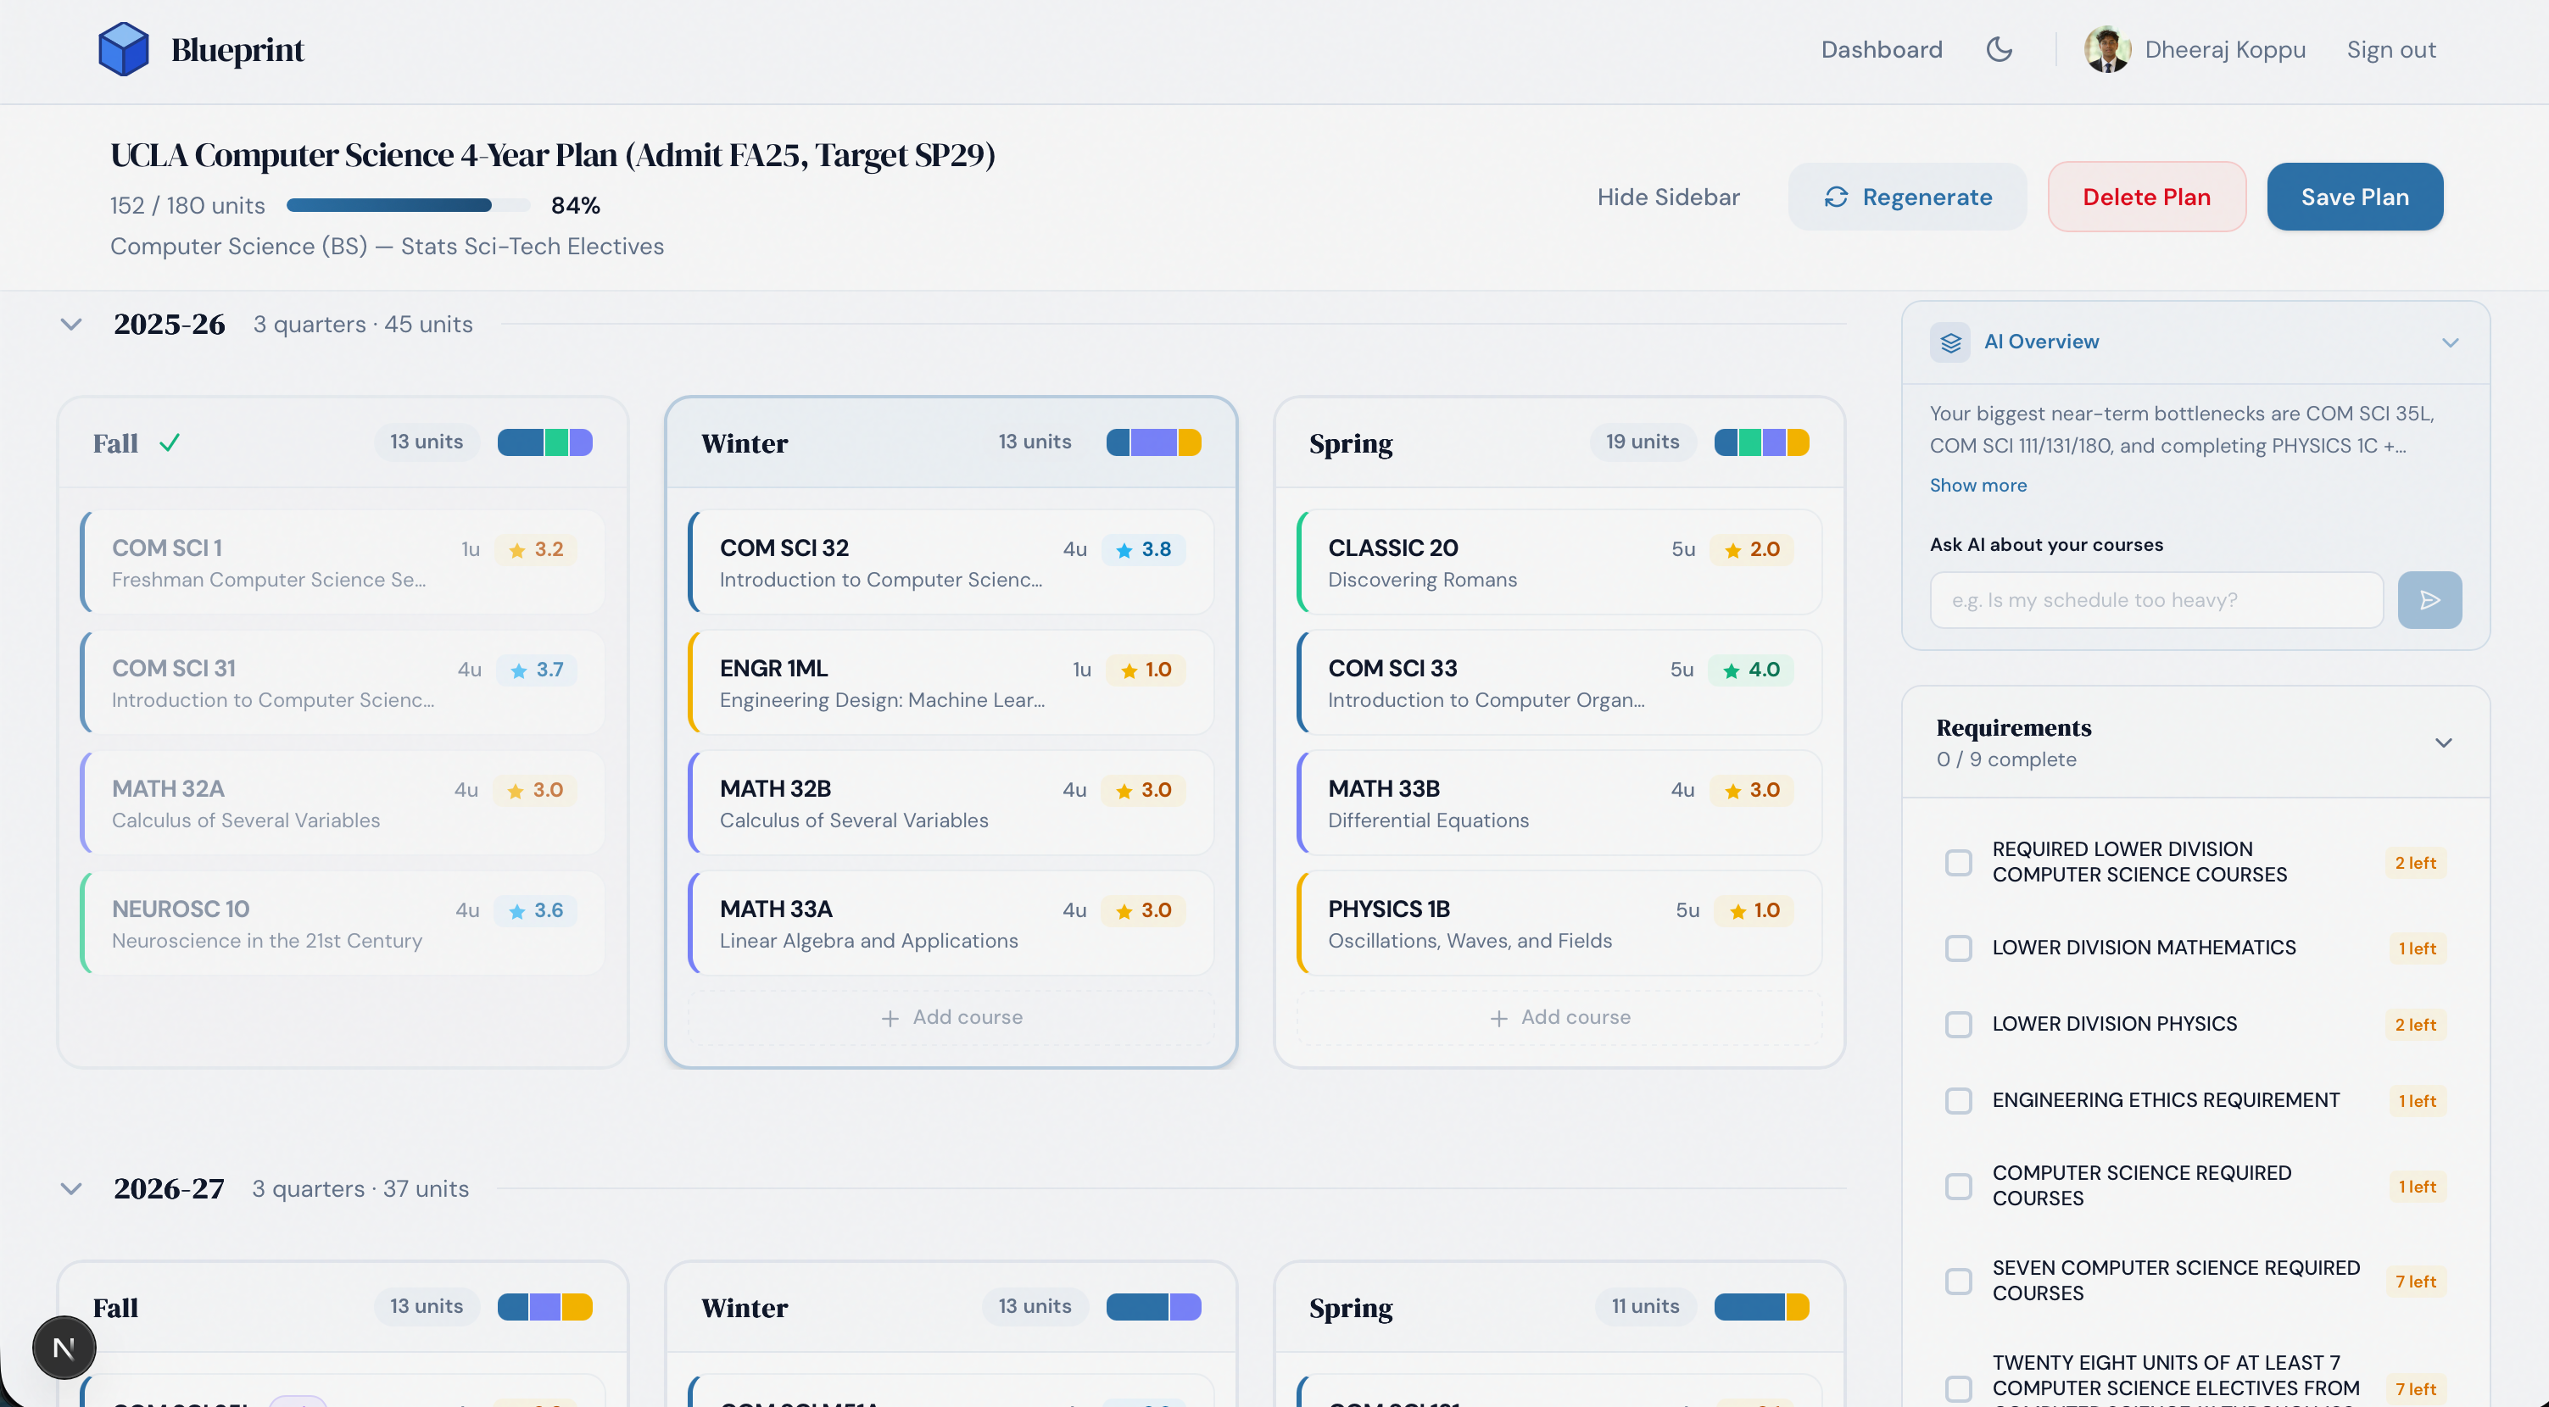The width and height of the screenshot is (2549, 1407).
Task: Click the Fall quarter completed checkmark
Action: [x=170, y=443]
